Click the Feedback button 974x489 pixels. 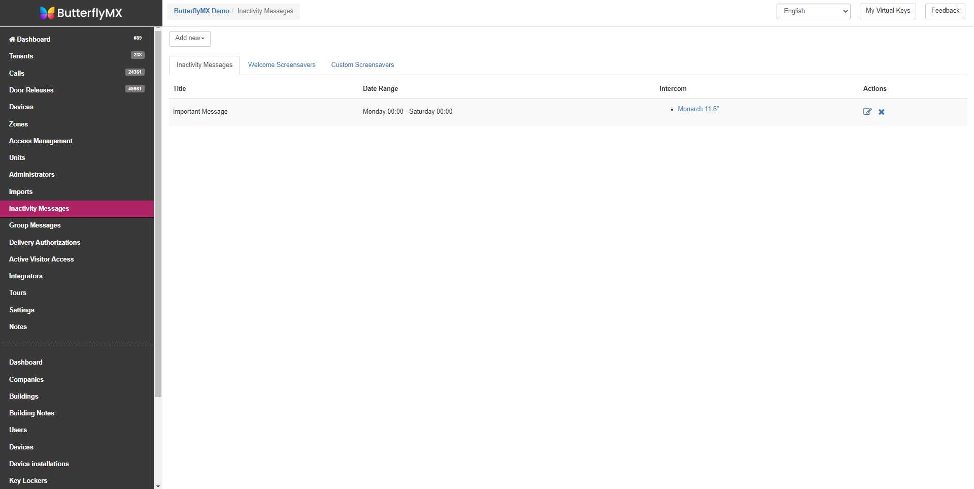pyautogui.click(x=945, y=11)
